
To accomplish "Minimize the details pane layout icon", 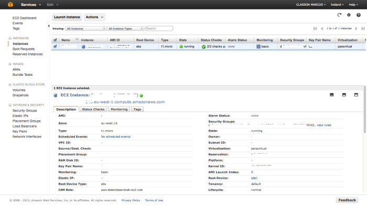I will pyautogui.click(x=332, y=95).
